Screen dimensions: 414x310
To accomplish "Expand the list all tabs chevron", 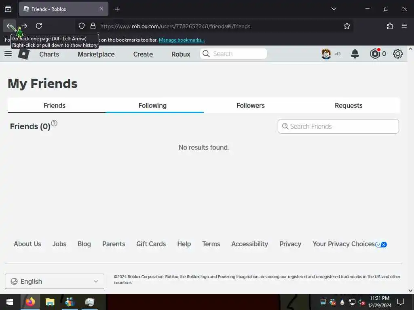I will pos(334,9).
